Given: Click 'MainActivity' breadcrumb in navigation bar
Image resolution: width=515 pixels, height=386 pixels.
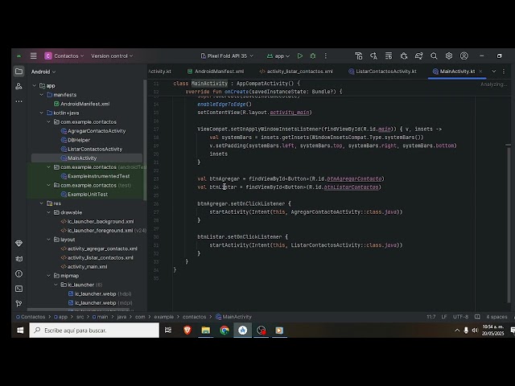Looking at the screenshot, I should (x=233, y=317).
